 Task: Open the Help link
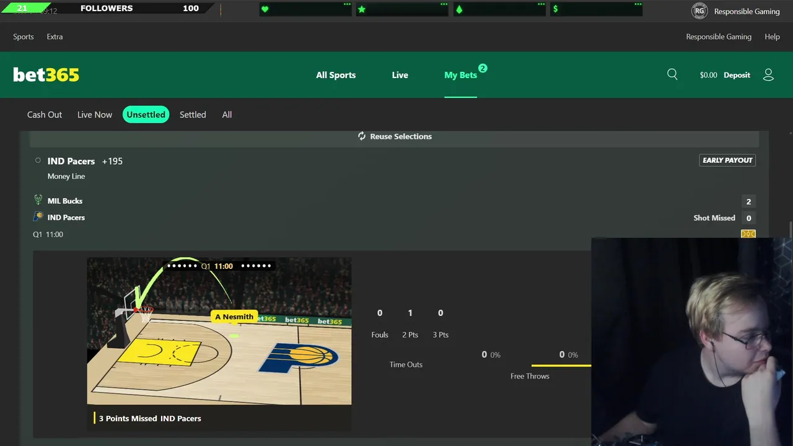pos(772,37)
